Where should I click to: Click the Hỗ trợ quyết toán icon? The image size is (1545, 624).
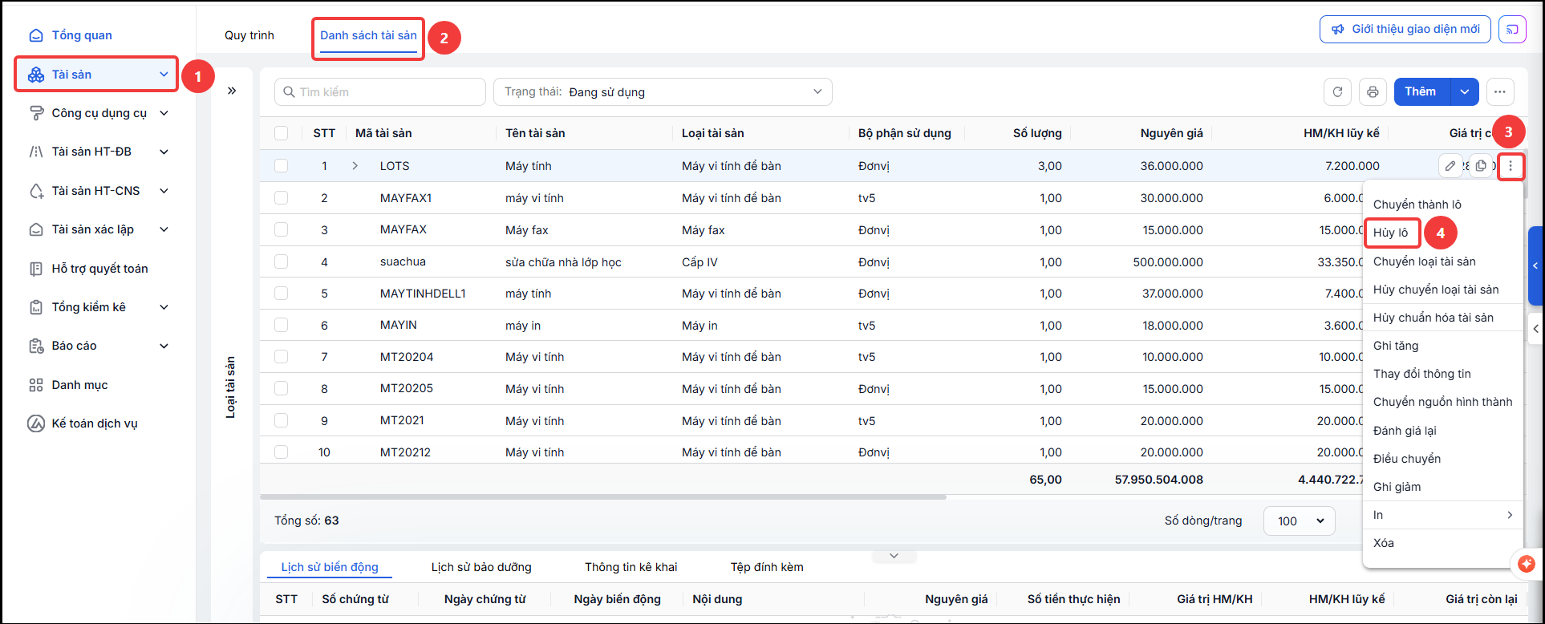click(x=36, y=269)
